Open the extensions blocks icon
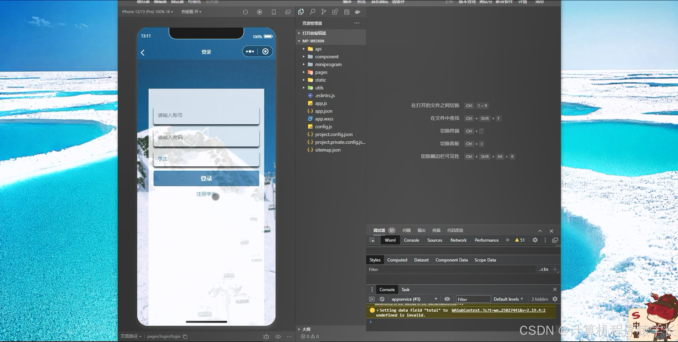Viewport: 678px width, 342px height. [x=335, y=12]
